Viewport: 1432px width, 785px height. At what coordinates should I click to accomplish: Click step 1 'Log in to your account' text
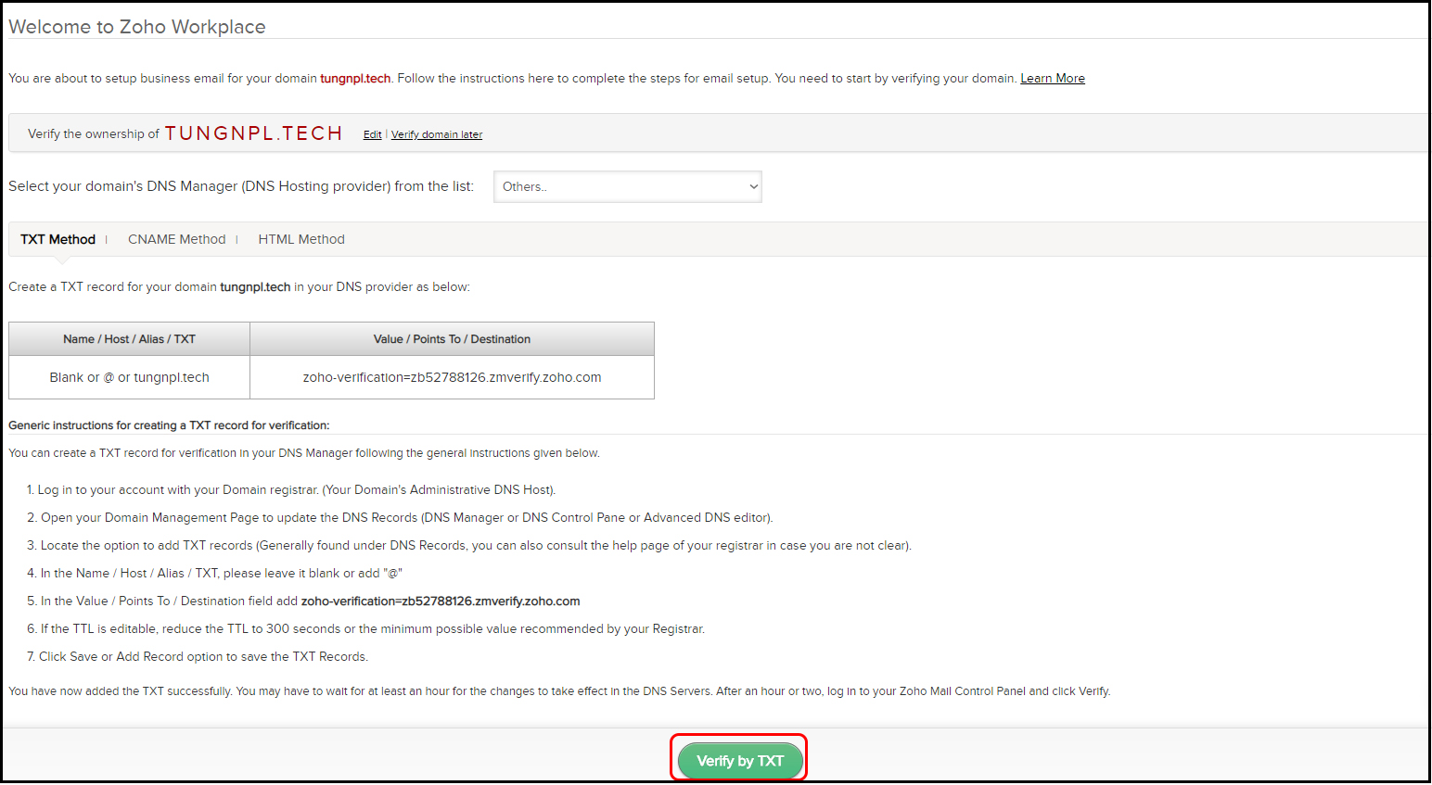291,490
